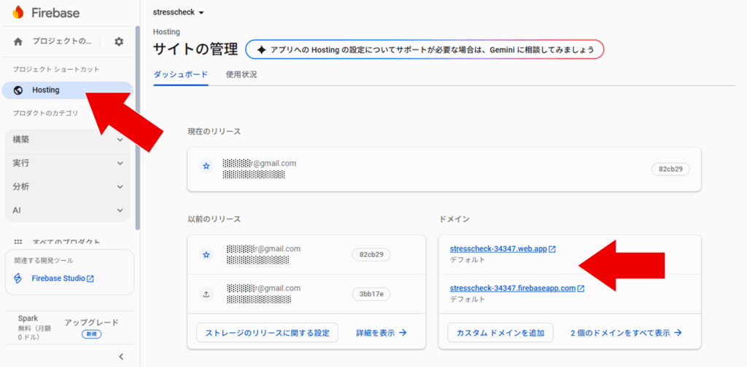The image size is (747, 367).
Task: Click ストレージのリリースに関する設定 button
Action: point(267,333)
